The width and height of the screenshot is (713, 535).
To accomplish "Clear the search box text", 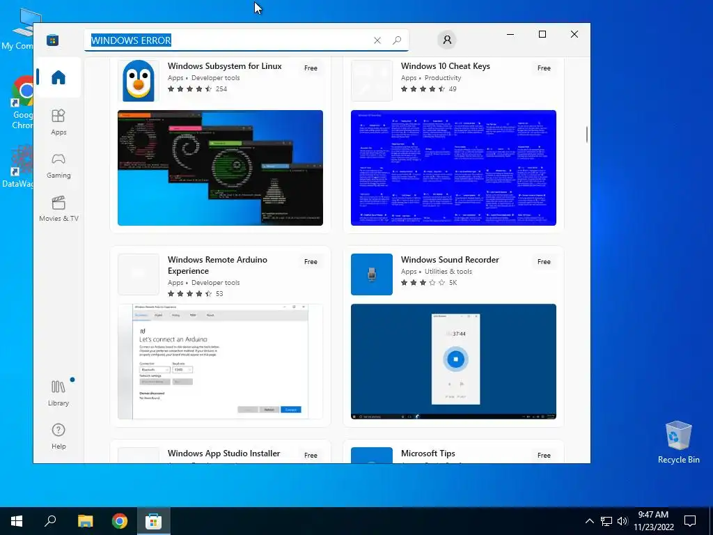I will [377, 40].
